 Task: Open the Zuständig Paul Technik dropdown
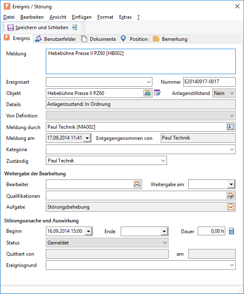pos(163,161)
